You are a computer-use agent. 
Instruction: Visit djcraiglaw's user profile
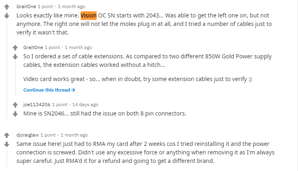[28, 135]
